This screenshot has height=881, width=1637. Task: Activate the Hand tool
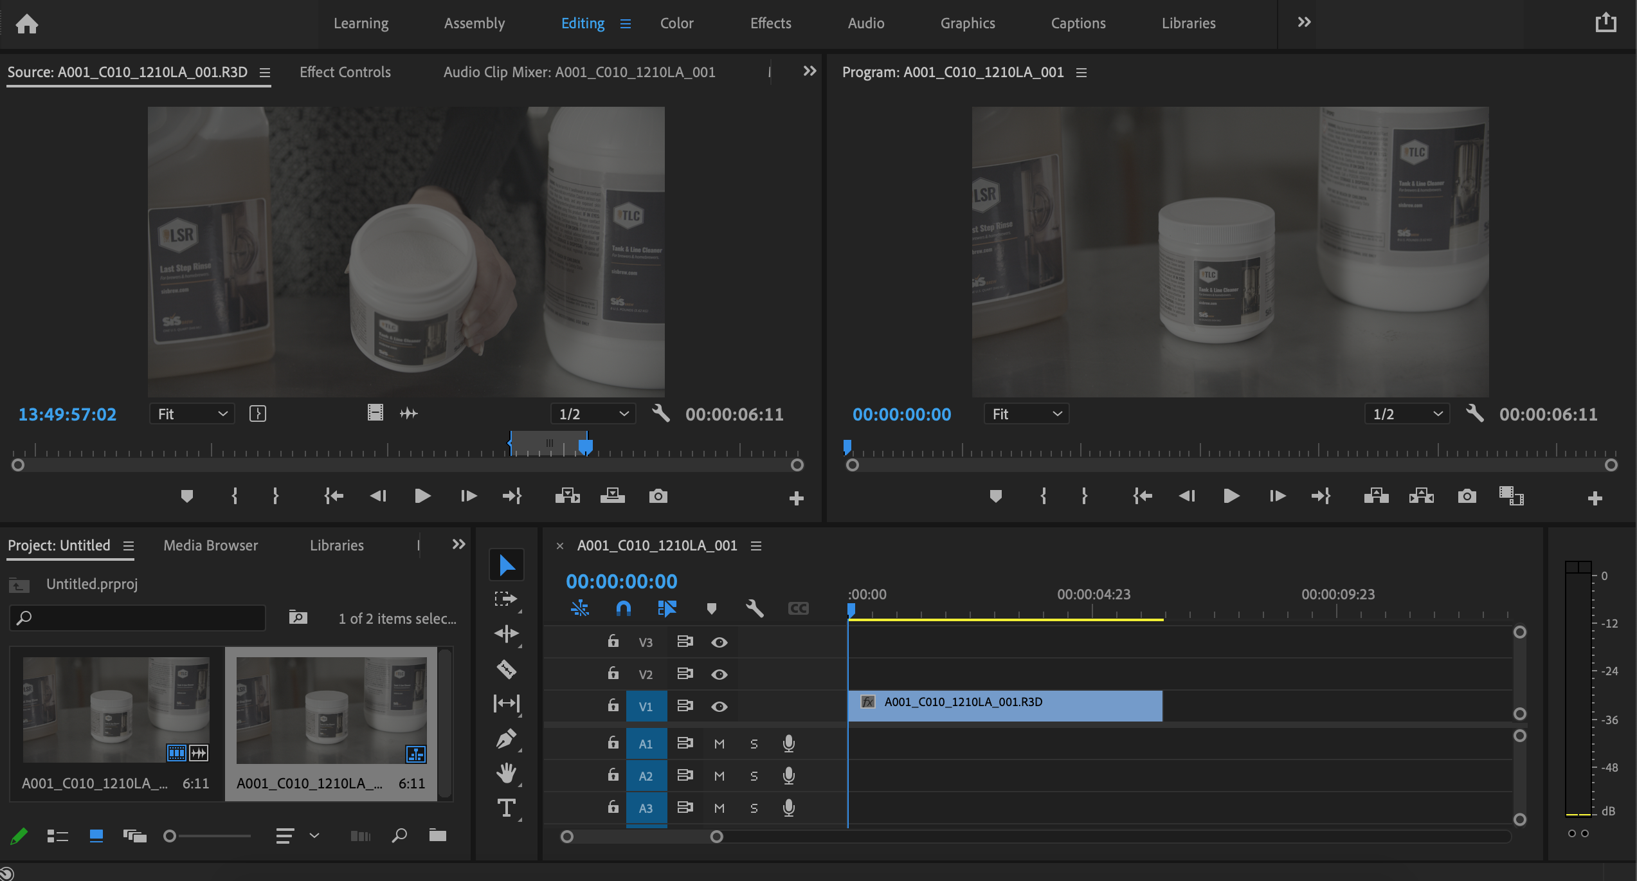point(506,773)
